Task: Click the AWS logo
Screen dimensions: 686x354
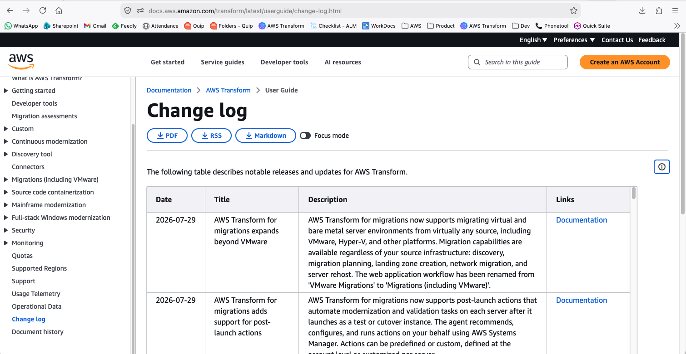Action: tap(21, 62)
